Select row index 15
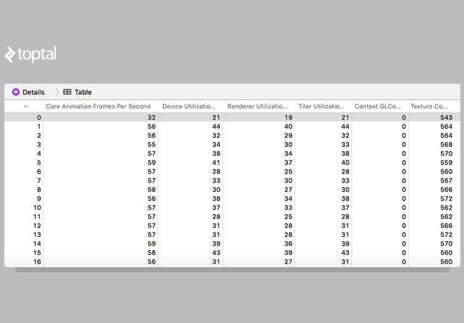The height and width of the screenshot is (323, 464). (232, 253)
